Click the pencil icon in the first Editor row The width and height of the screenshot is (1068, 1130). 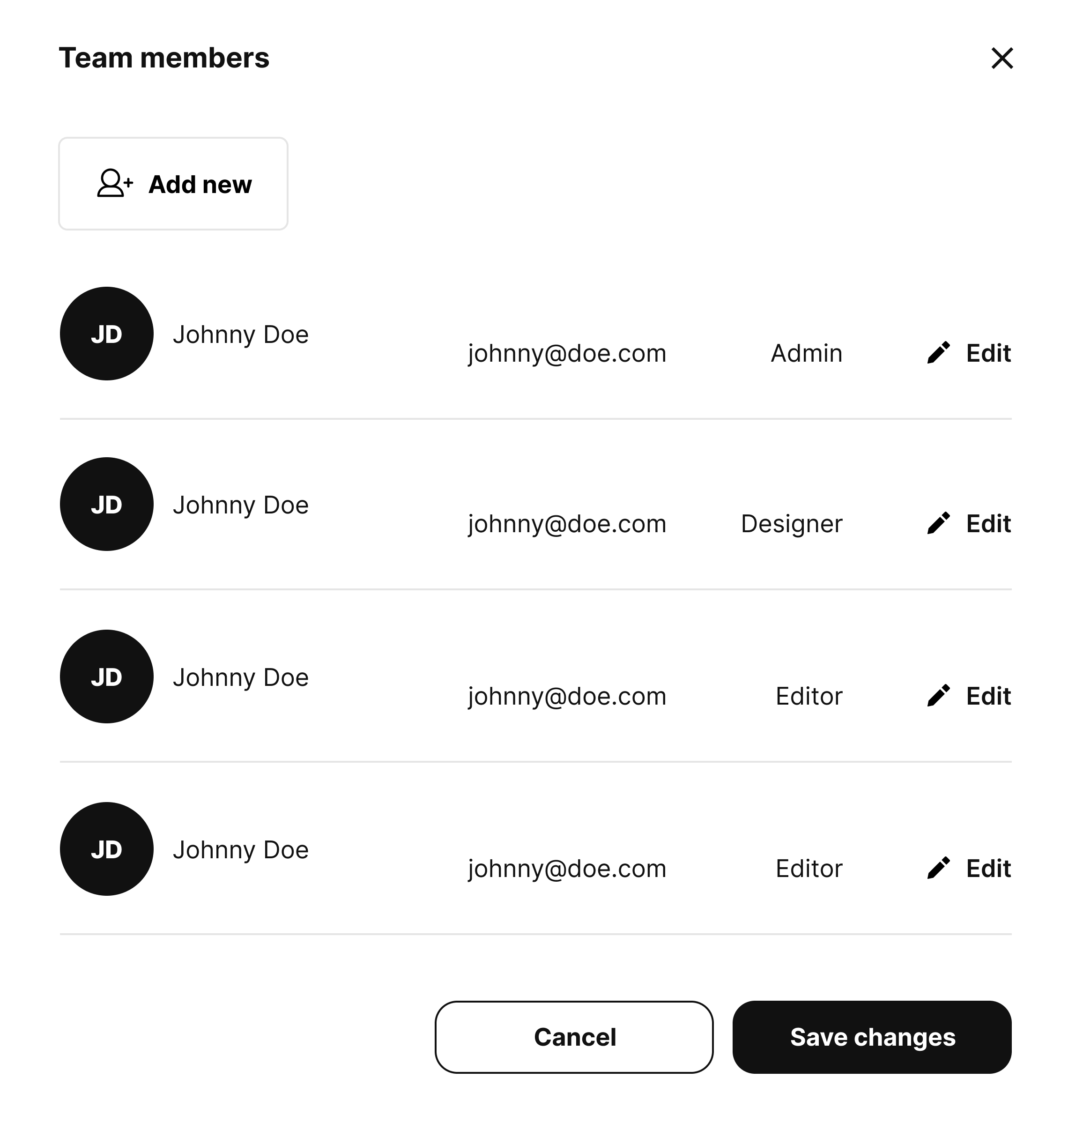938,696
